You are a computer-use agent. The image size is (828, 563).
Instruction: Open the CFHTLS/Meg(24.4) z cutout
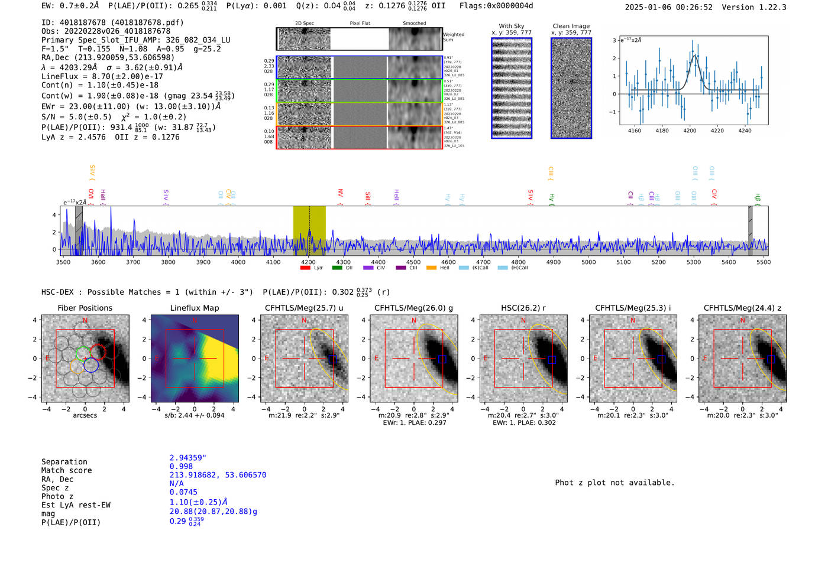click(x=743, y=359)
